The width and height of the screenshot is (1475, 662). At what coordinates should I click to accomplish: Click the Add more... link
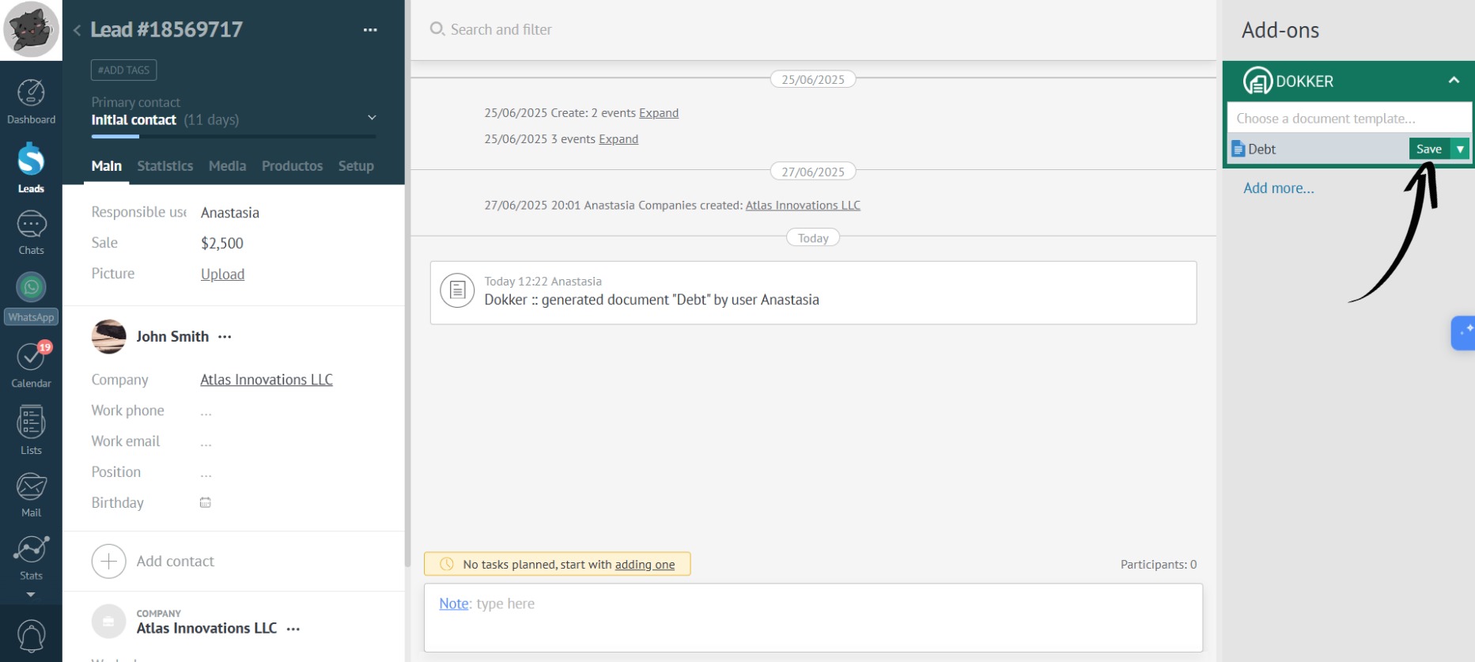click(1278, 188)
